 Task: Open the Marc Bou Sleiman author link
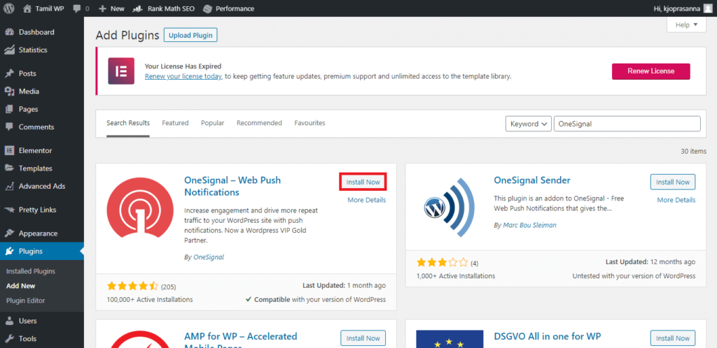(529, 225)
